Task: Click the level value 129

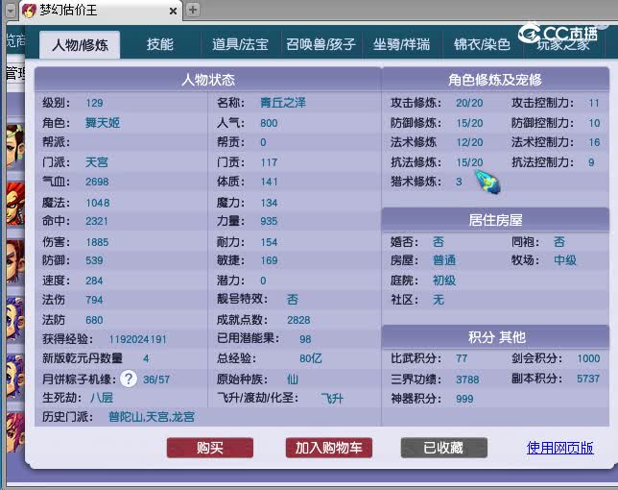Action: [x=94, y=103]
